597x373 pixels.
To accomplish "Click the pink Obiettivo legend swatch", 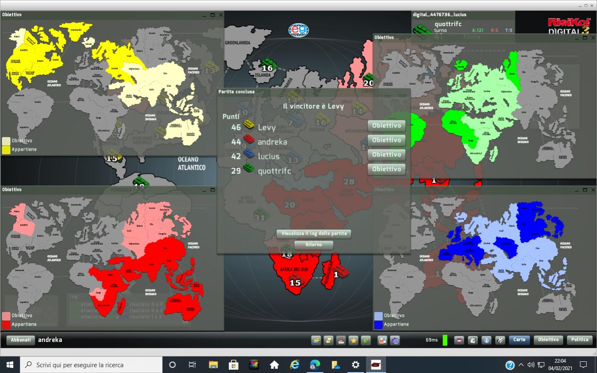I will pyautogui.click(x=6, y=316).
